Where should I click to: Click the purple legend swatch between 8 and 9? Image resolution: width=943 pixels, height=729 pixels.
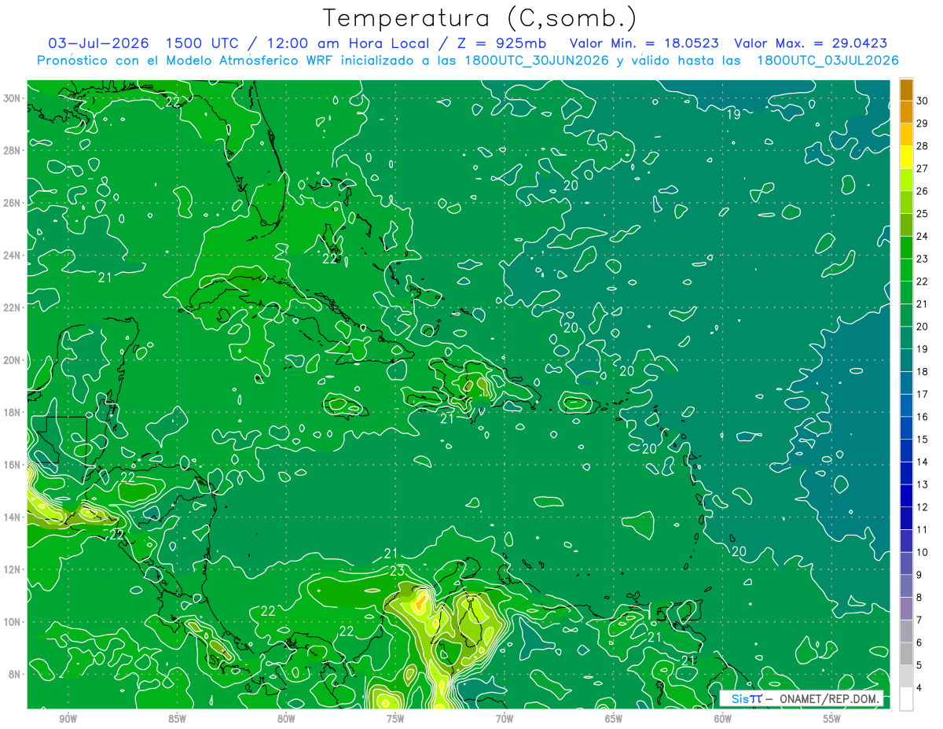click(x=906, y=586)
